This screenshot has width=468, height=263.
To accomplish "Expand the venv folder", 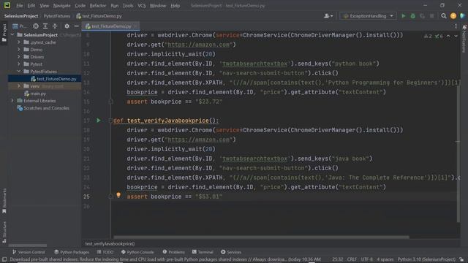I will coord(19,86).
